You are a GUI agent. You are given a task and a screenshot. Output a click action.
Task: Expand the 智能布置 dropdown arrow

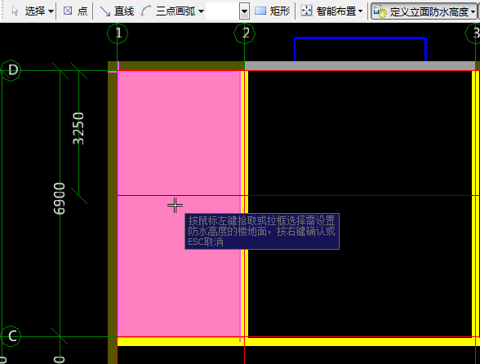coord(360,11)
